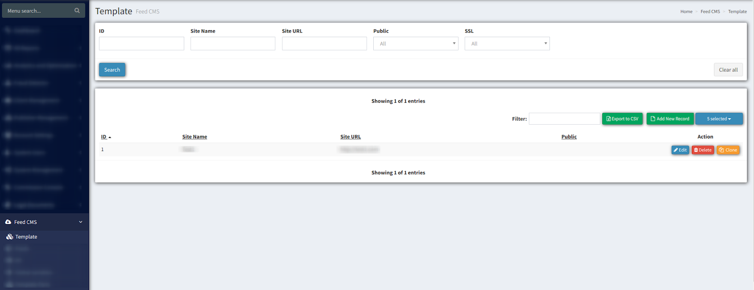The height and width of the screenshot is (290, 754).
Task: Sort the table by ID column
Action: tap(104, 137)
